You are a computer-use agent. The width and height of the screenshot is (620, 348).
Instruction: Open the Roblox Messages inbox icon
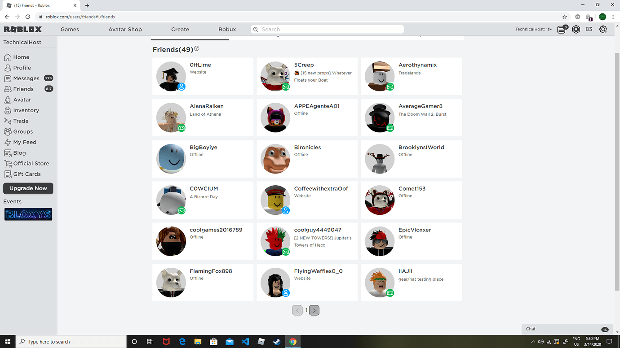[x=562, y=29]
